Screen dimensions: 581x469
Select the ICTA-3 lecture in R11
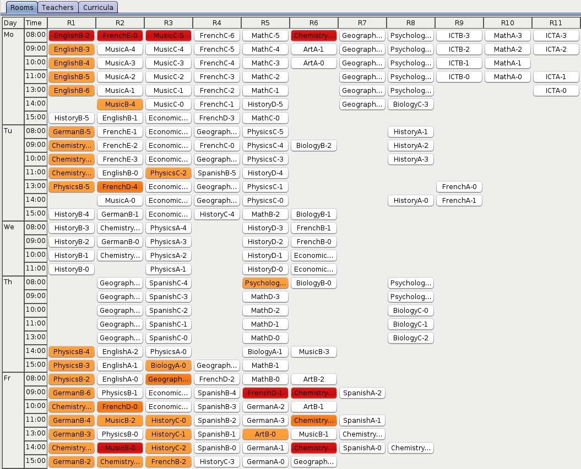(x=556, y=36)
